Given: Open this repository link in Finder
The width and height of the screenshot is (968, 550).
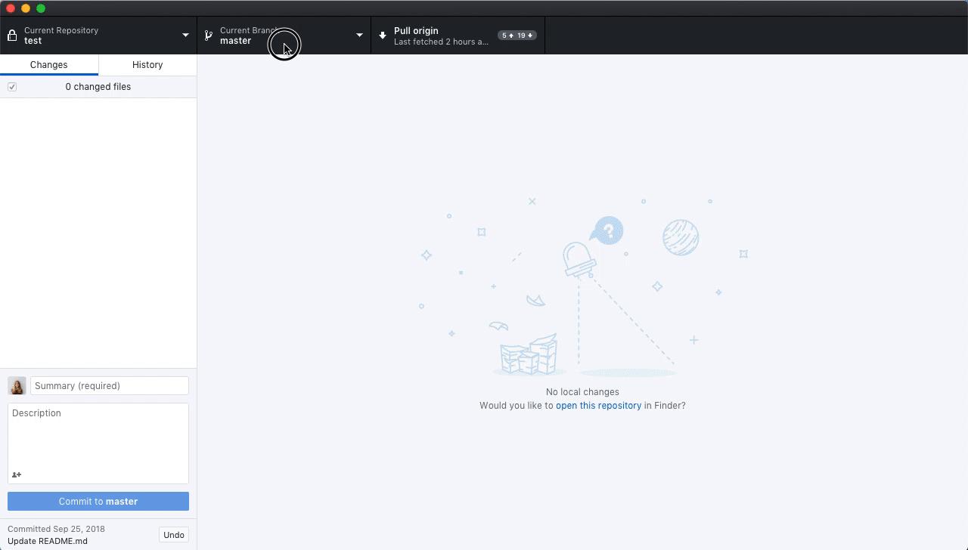Looking at the screenshot, I should click(598, 406).
